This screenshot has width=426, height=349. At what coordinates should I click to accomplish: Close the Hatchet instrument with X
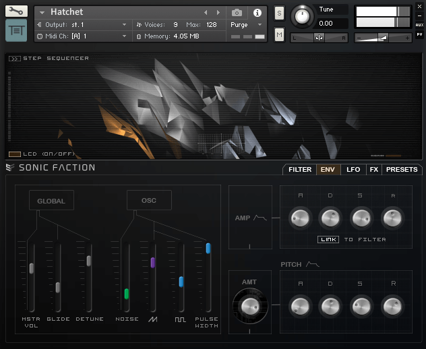(x=419, y=6)
